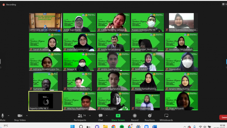227x128 pixels.
Task: Select Cindy Novemy Sinaga's video tile
Action: coord(113,22)
